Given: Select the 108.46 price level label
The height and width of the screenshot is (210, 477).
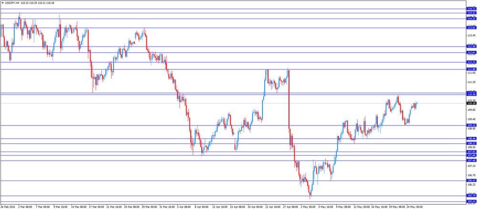Looking at the screenshot, I should (472, 138).
